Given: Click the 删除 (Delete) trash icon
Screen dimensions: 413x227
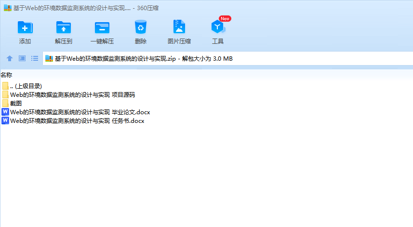Looking at the screenshot, I should pyautogui.click(x=141, y=27).
